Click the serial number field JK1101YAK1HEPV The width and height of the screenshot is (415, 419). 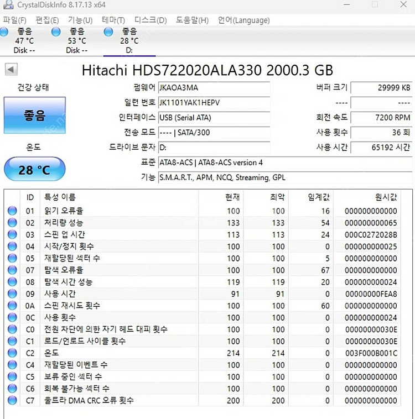pos(214,103)
